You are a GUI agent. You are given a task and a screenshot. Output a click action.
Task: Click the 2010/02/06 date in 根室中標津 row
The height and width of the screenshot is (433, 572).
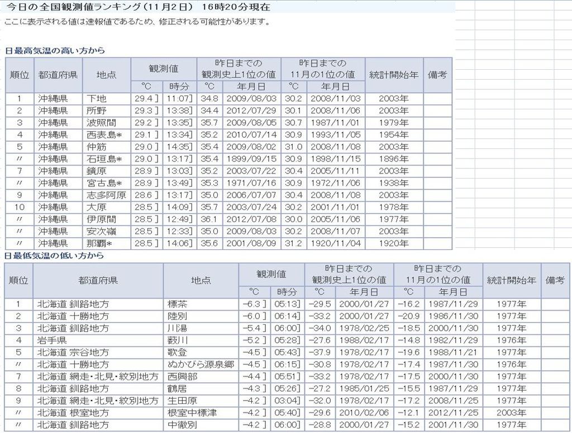(x=364, y=412)
